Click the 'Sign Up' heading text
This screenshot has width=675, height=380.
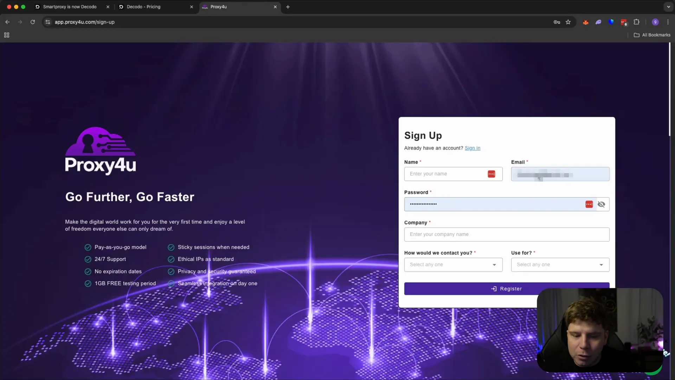pos(423,135)
